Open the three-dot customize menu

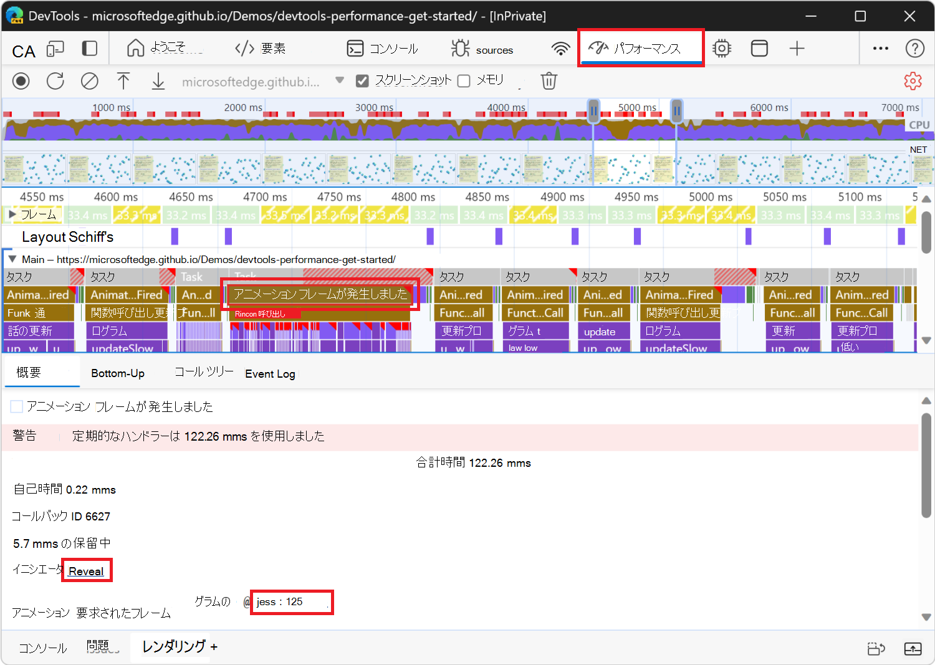881,49
